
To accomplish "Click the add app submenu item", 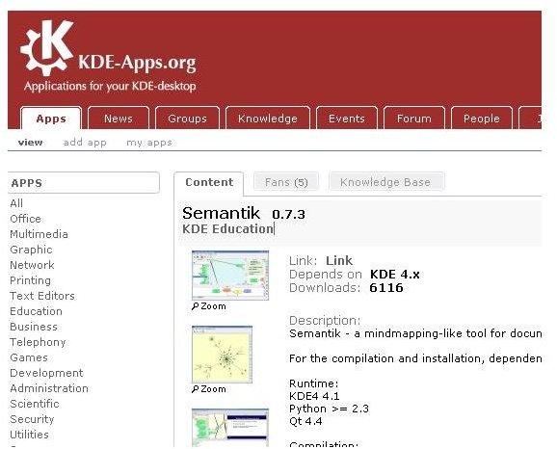I will [x=85, y=143].
